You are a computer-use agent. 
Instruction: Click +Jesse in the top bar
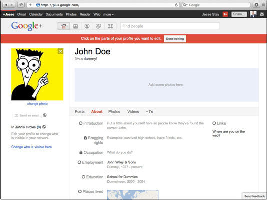[9, 14]
